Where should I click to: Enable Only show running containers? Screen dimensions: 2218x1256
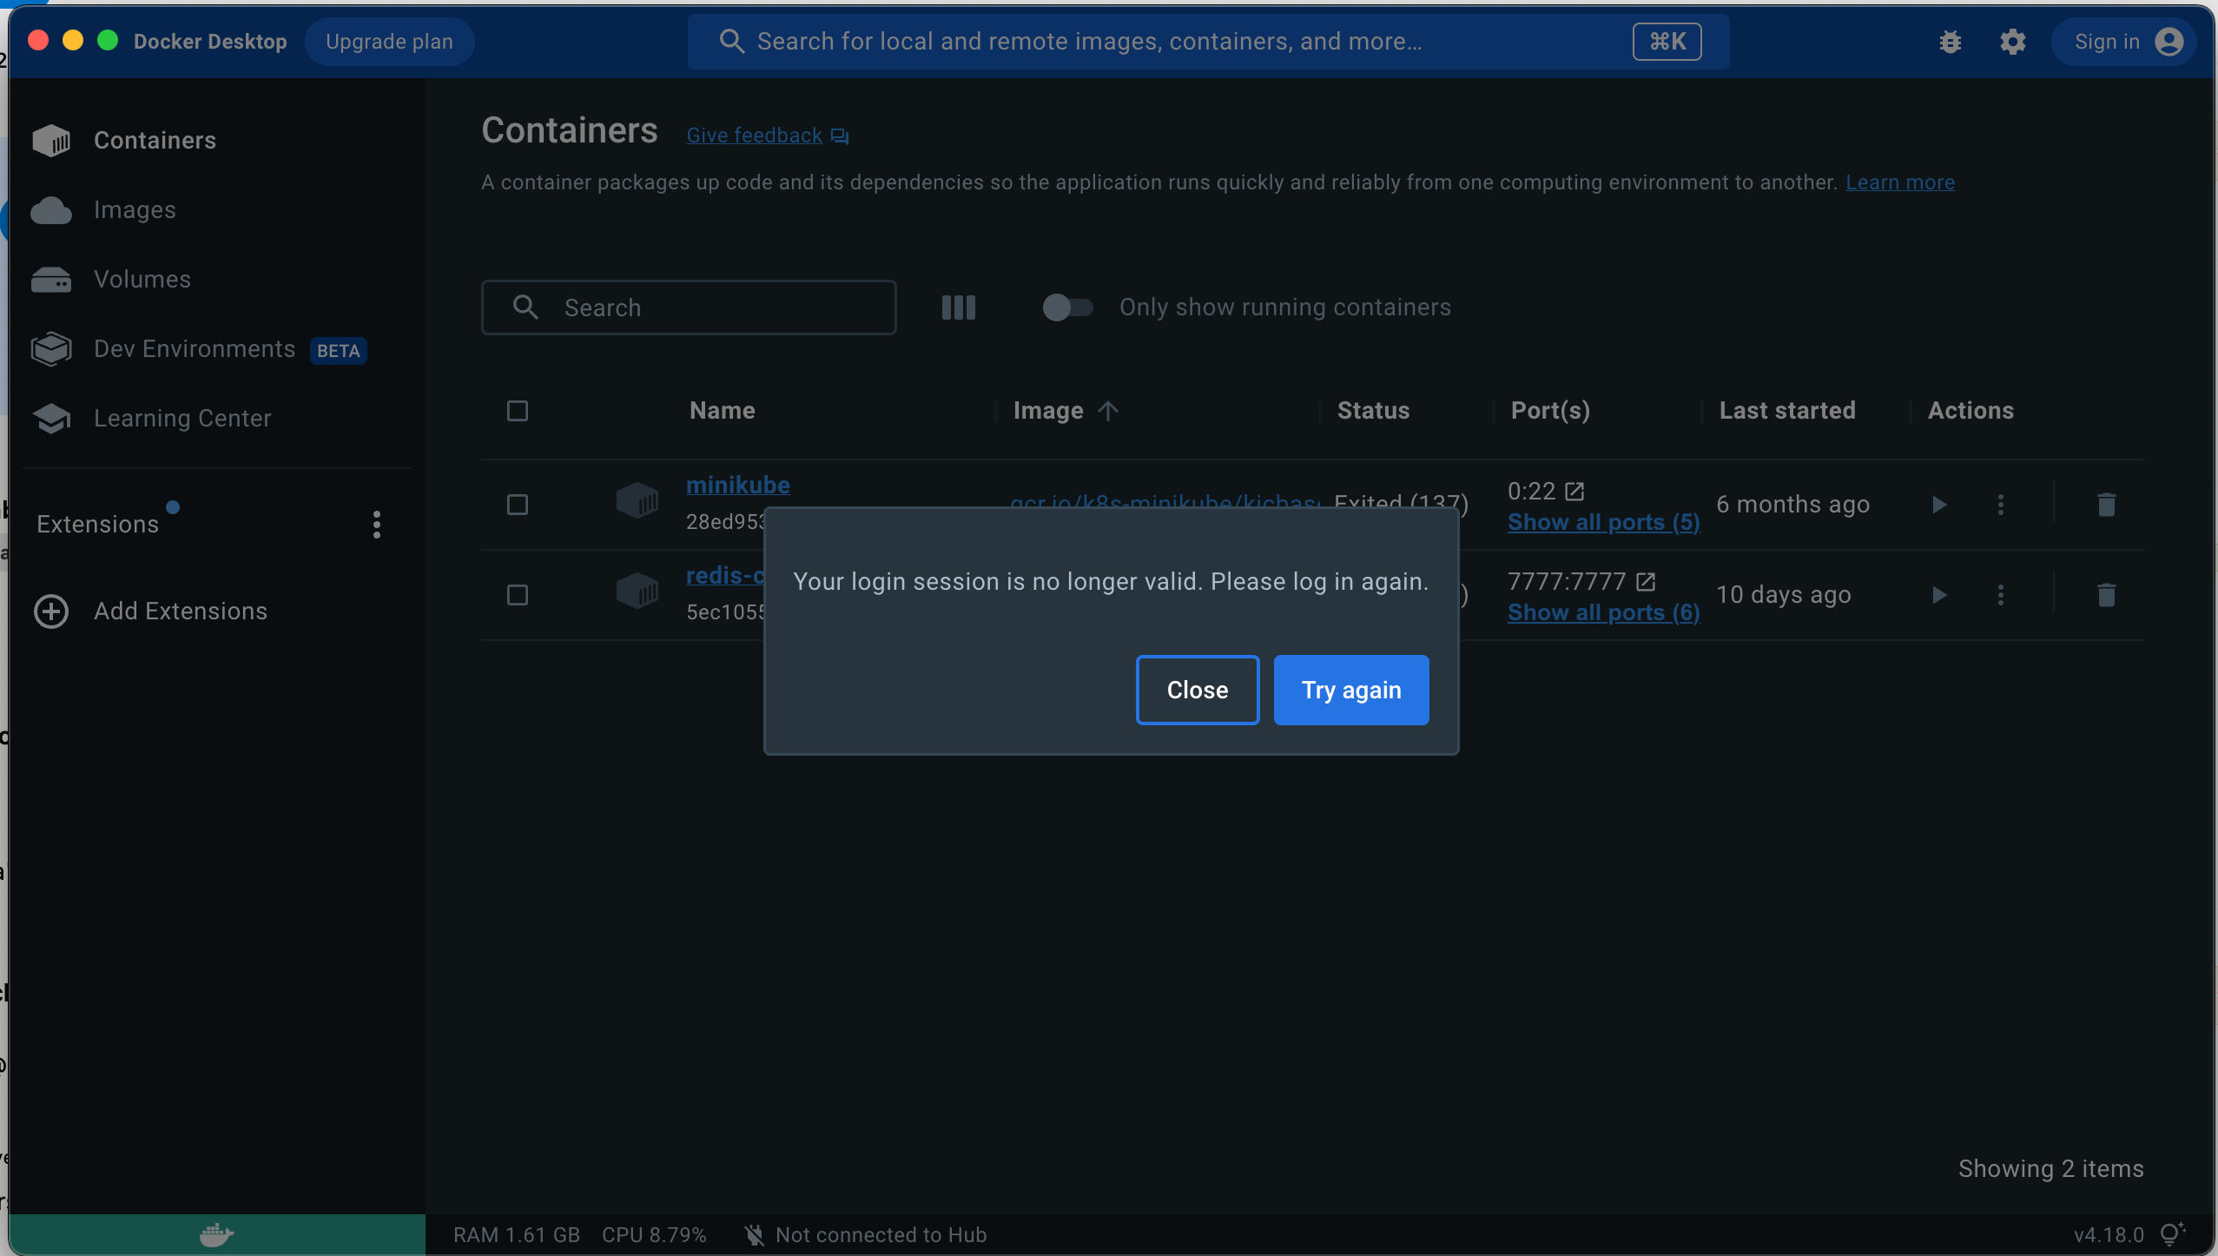1066,307
